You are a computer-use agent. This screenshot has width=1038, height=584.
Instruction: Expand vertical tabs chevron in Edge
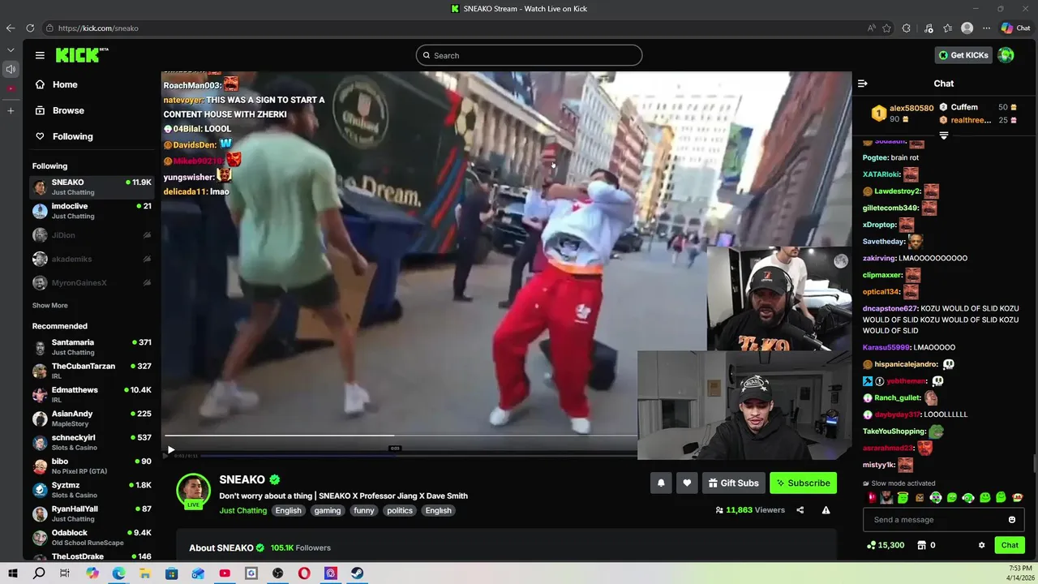pyautogui.click(x=11, y=49)
